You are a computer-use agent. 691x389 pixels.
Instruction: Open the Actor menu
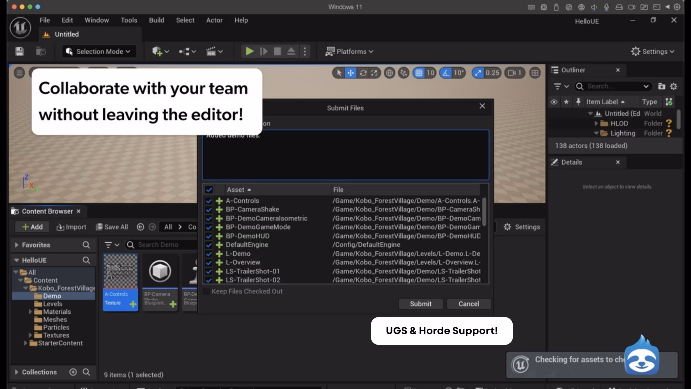(x=214, y=20)
